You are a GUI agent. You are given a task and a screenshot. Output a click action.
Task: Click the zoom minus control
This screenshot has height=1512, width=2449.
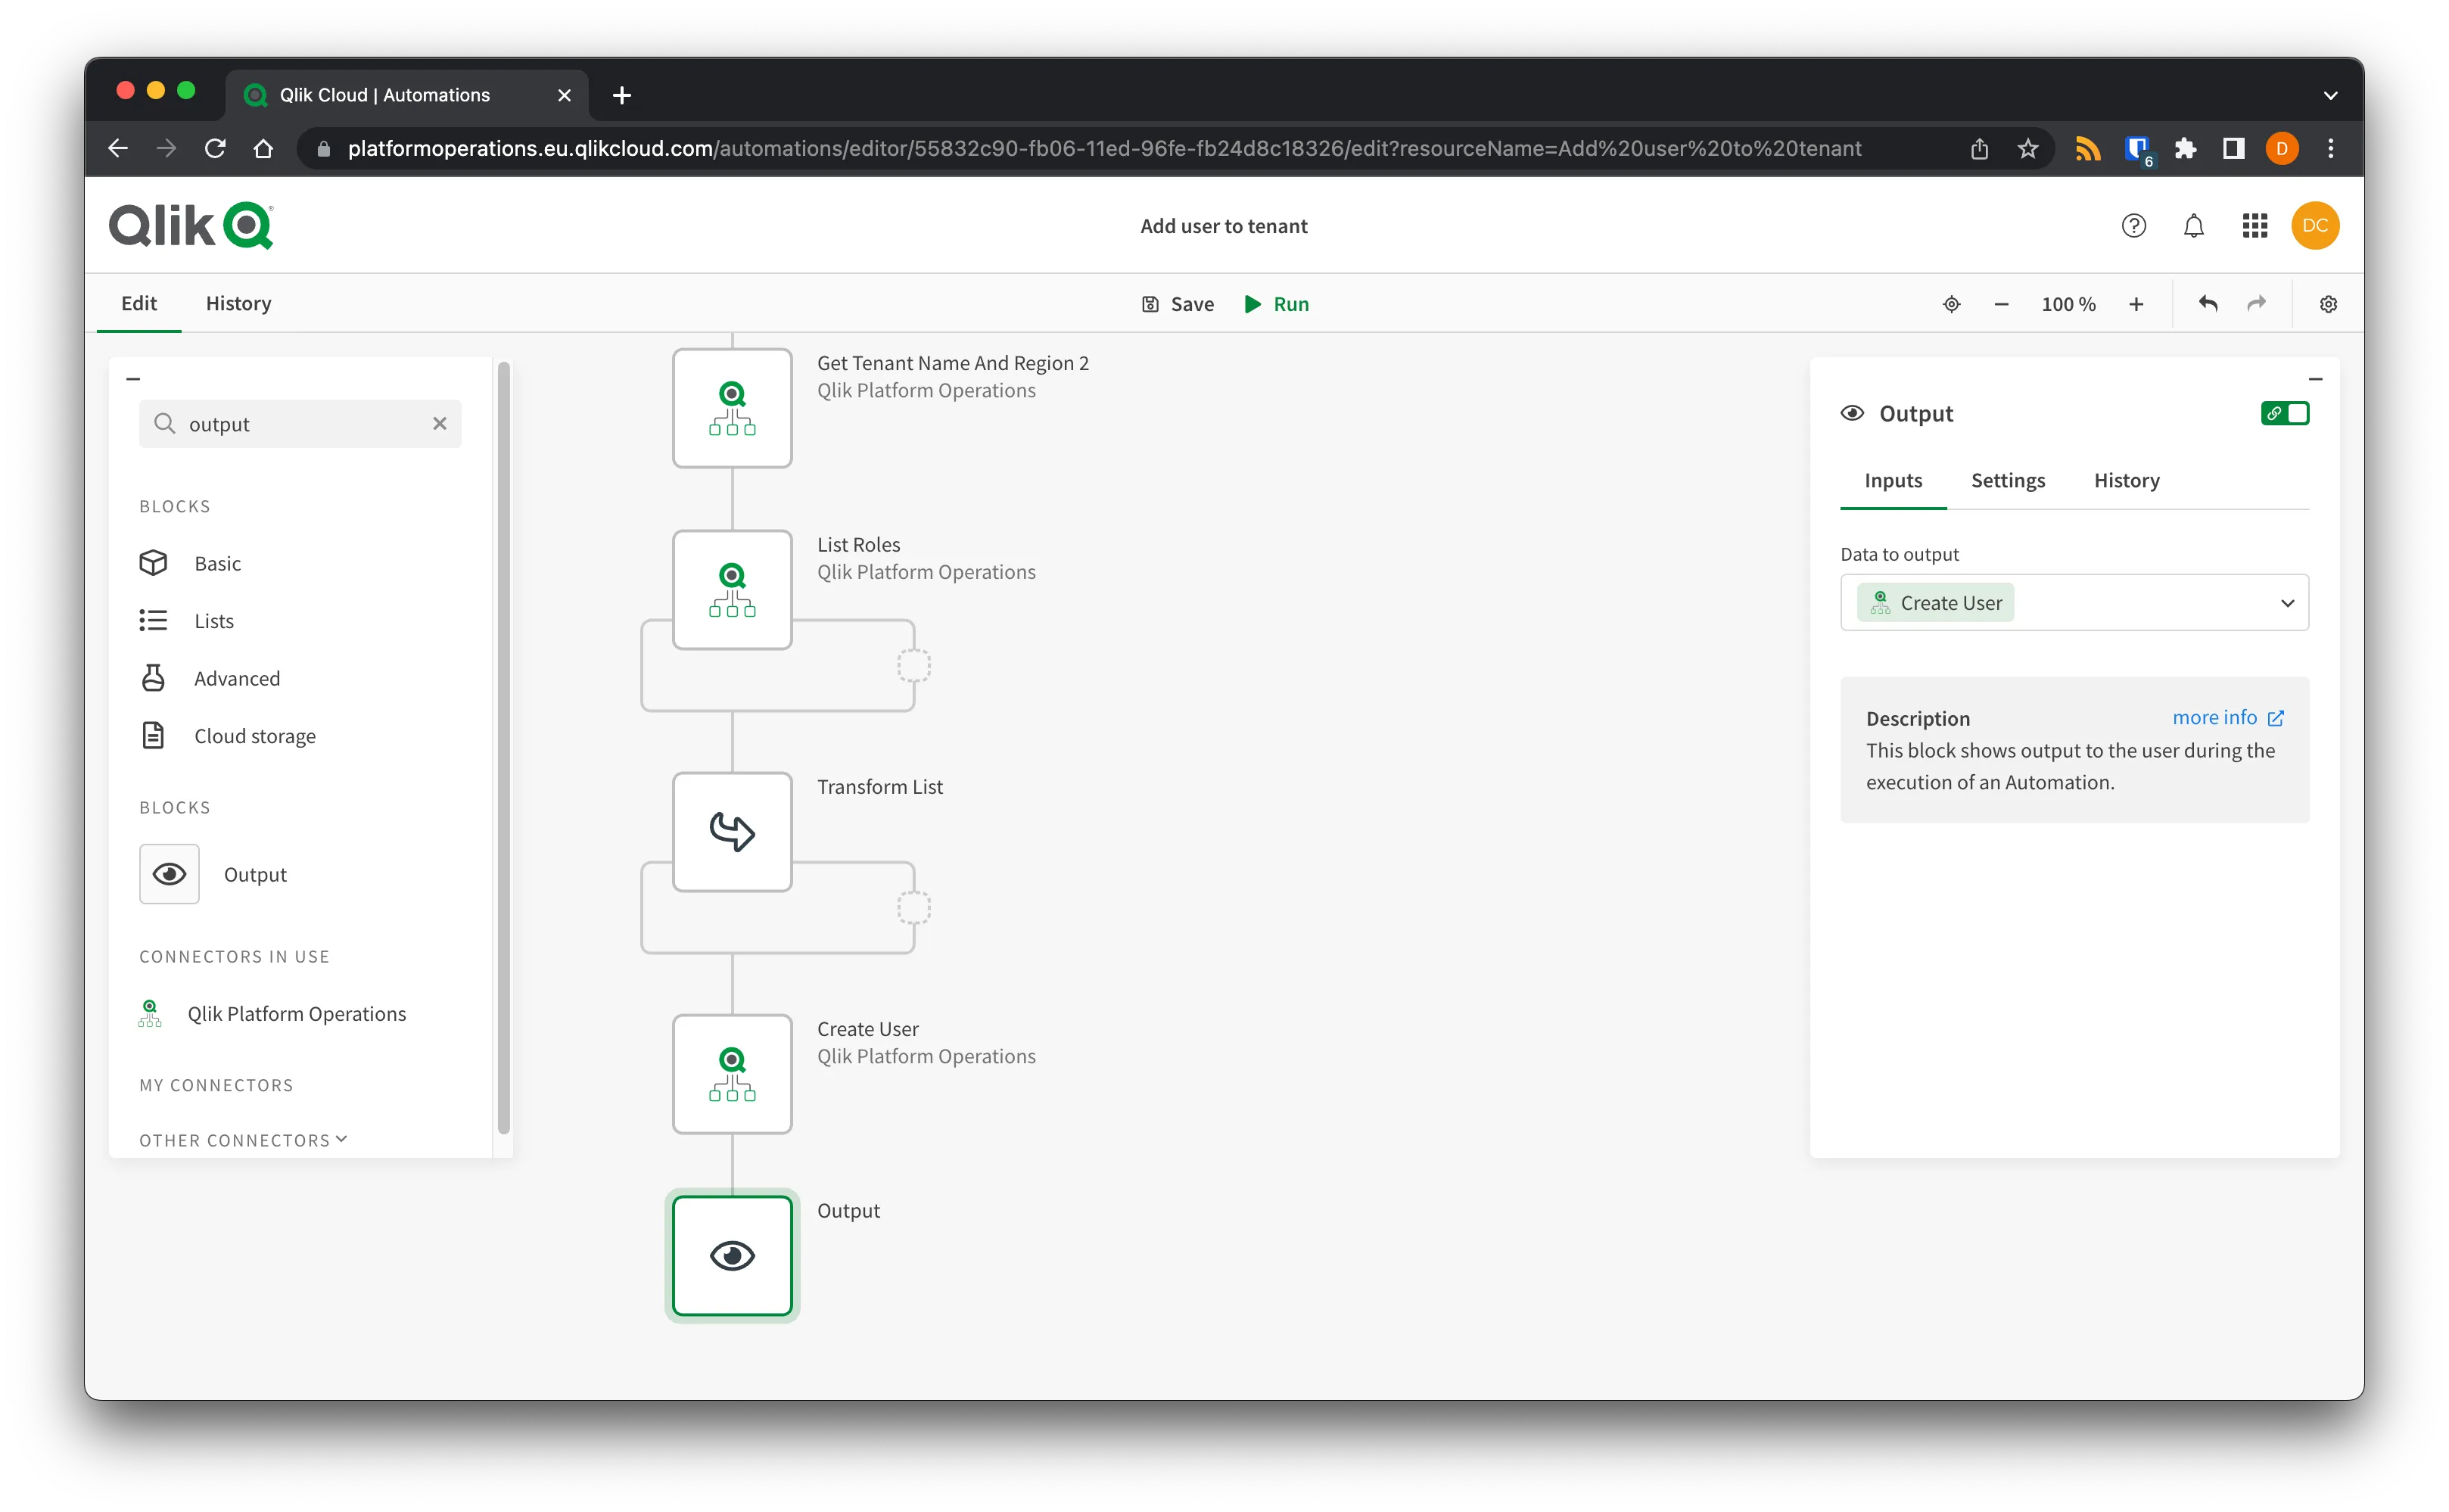click(x=1999, y=303)
